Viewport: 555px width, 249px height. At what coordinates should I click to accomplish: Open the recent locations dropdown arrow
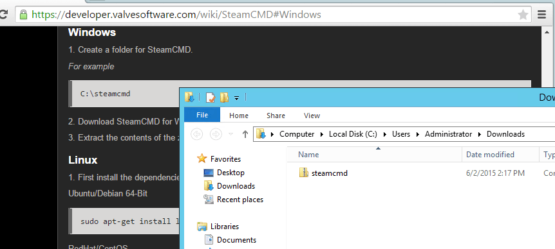[x=230, y=134]
